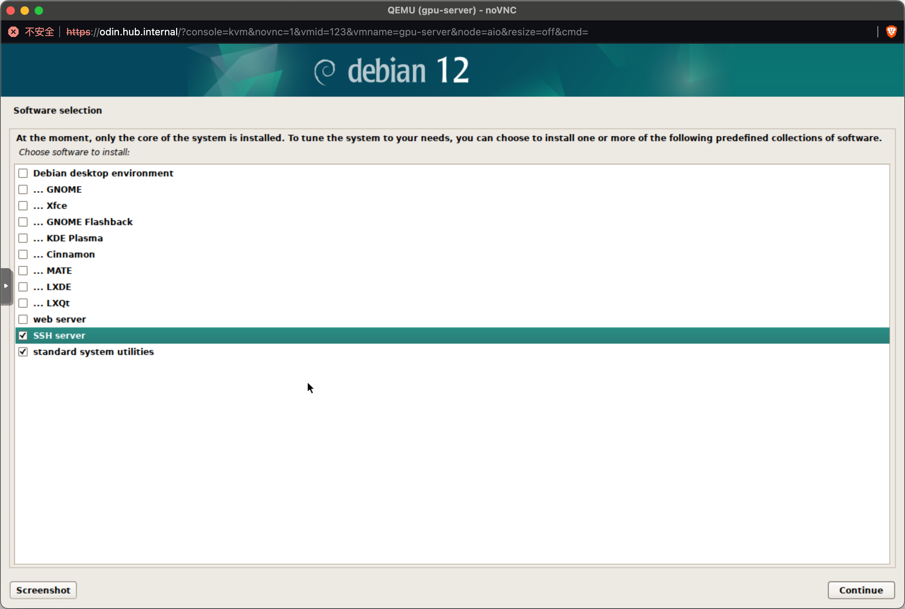Click the '... GNOME' label text
This screenshot has width=905, height=609.
click(58, 189)
